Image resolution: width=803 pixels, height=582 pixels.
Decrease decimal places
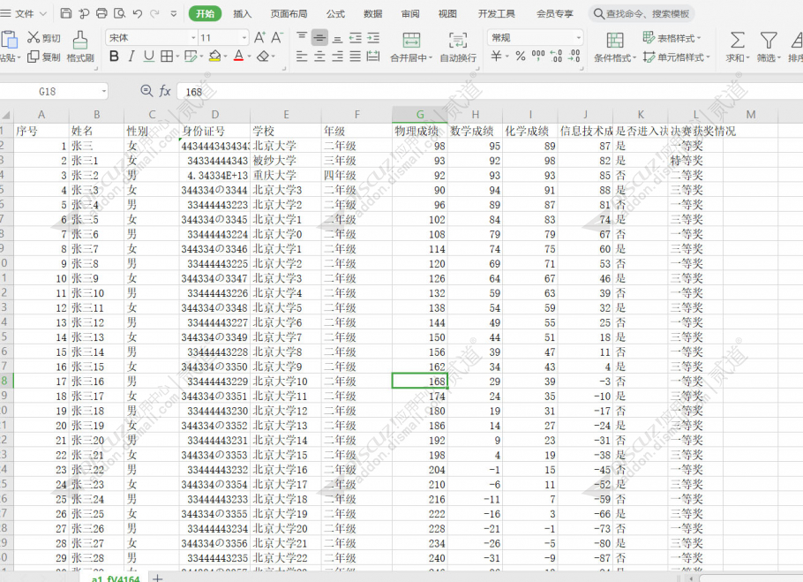[574, 56]
